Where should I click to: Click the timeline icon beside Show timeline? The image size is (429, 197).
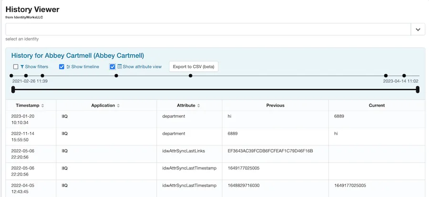tap(68, 67)
